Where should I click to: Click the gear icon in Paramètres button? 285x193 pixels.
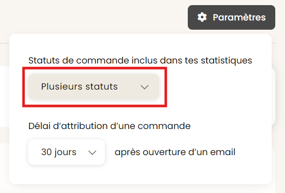click(202, 17)
